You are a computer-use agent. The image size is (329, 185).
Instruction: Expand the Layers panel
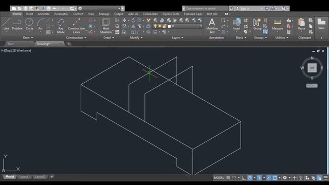pos(177,38)
